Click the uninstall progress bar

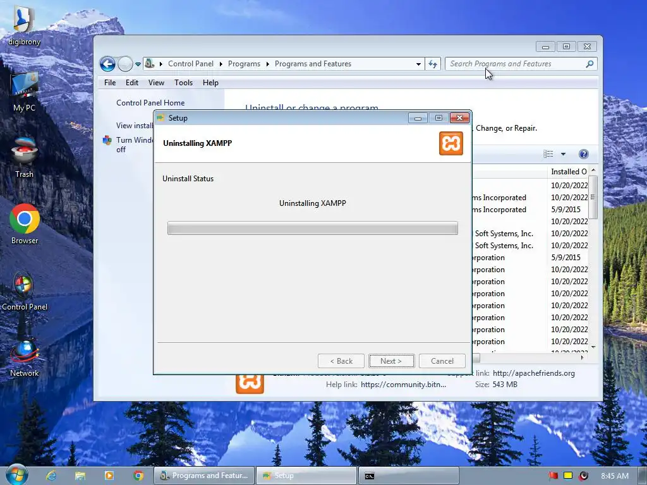(312, 228)
